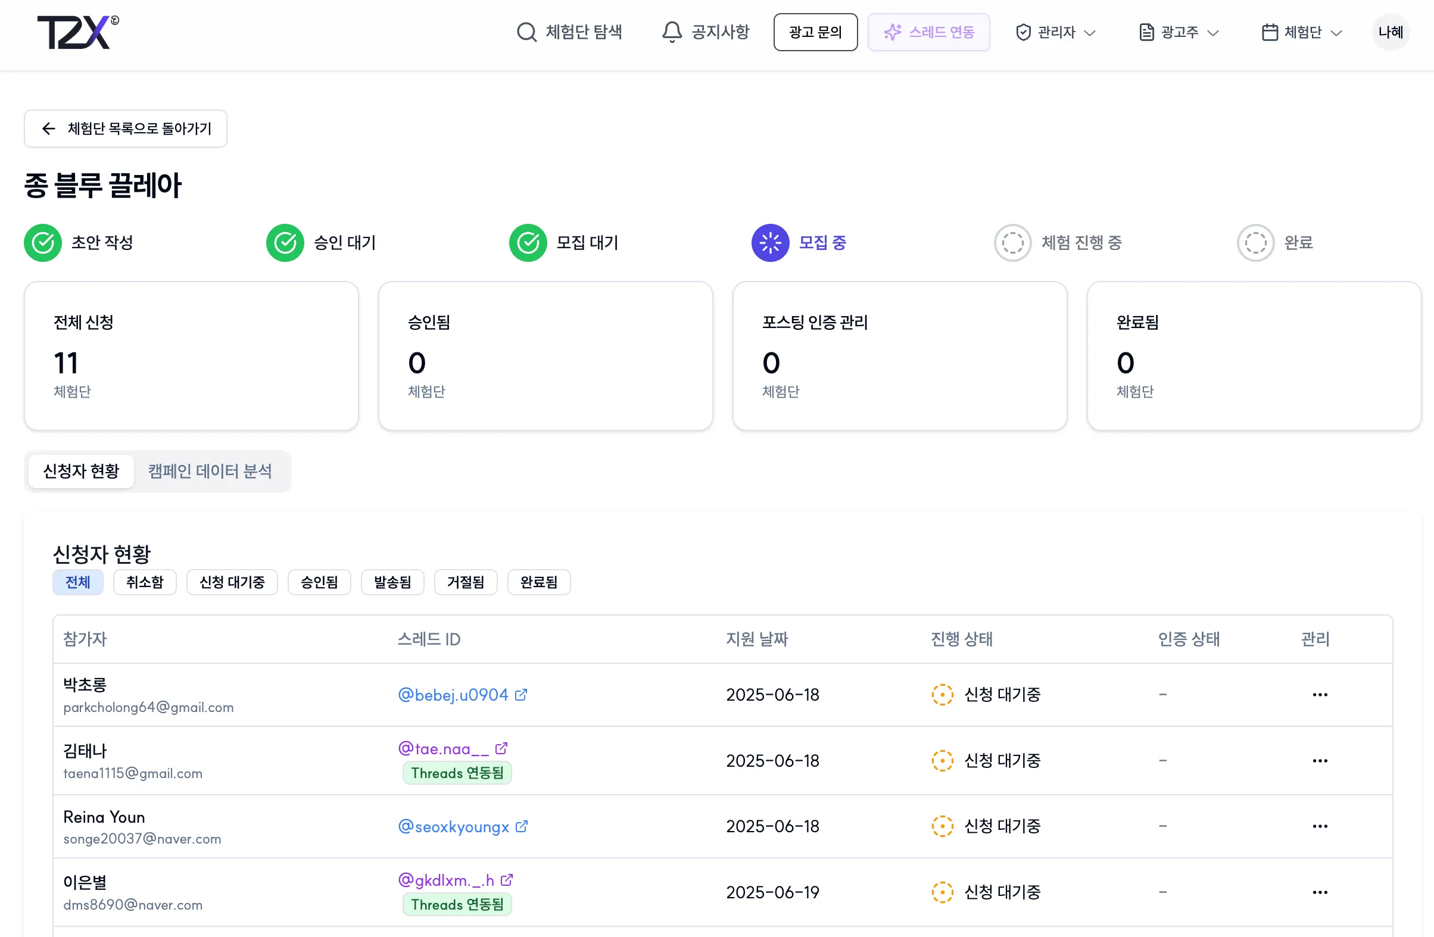Switch to 캠페인 데이터 분석 tab
This screenshot has height=937, width=1434.
210,471
